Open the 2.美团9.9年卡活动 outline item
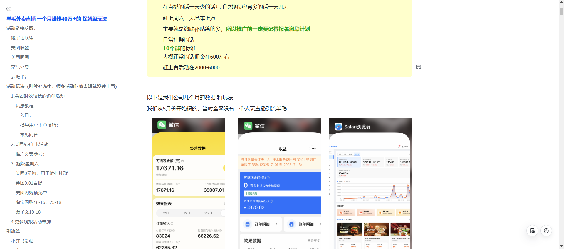 [x=30, y=144]
